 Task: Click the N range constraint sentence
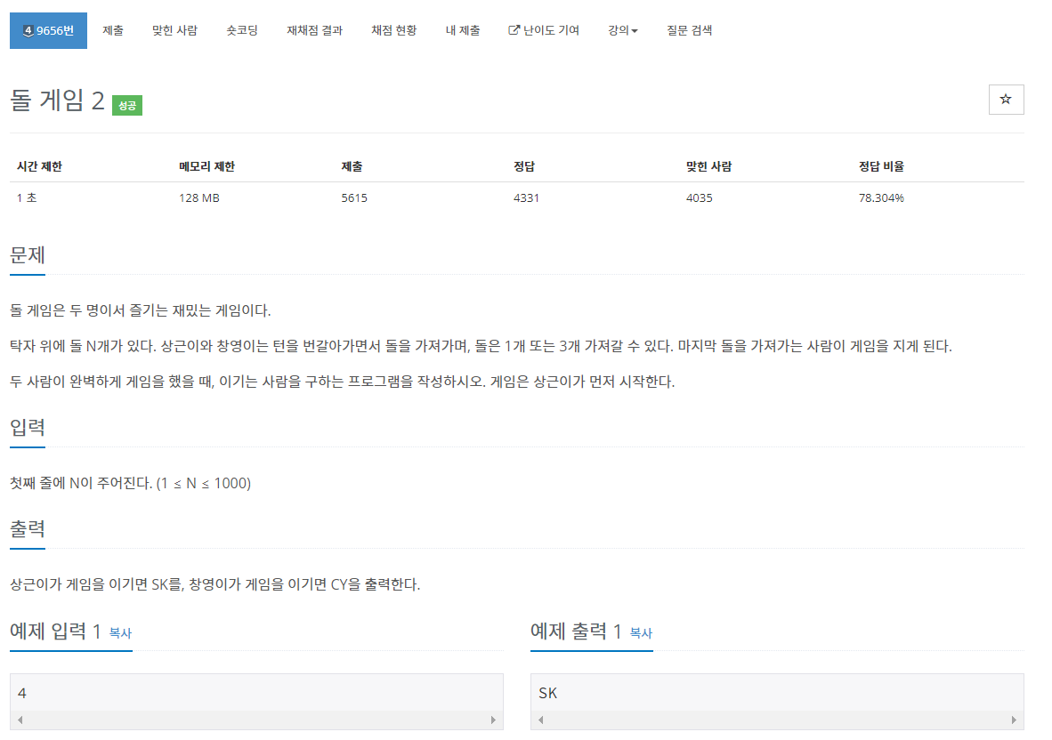130,483
